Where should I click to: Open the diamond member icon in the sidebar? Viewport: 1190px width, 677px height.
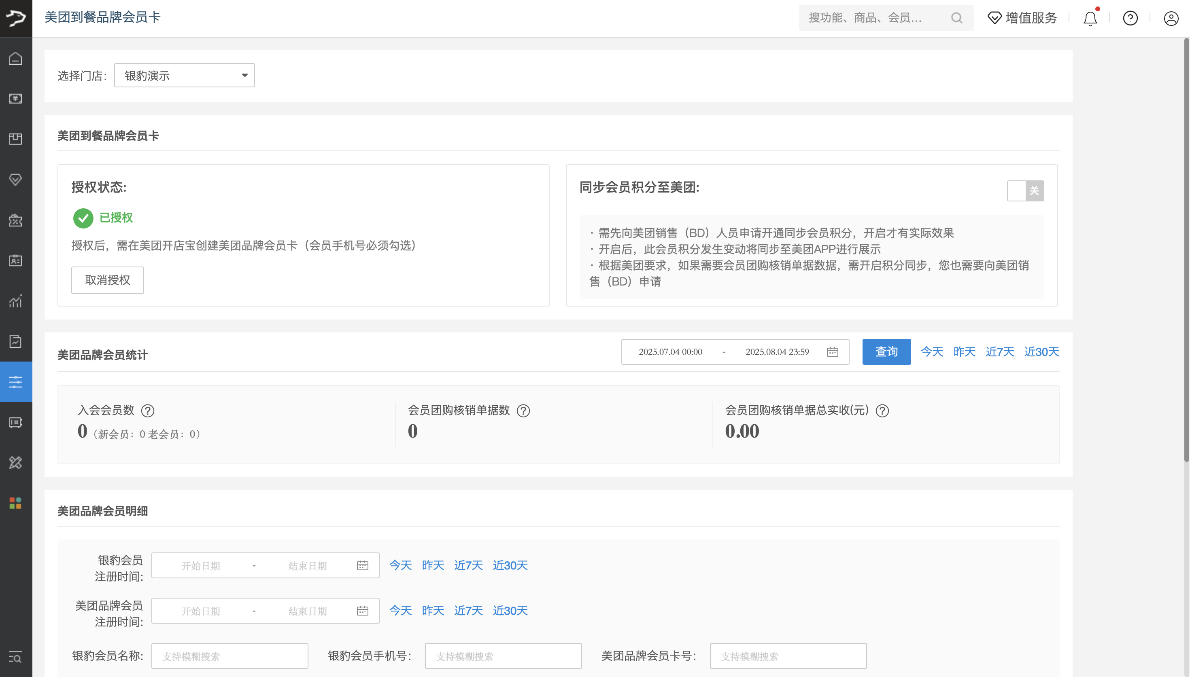(x=15, y=180)
